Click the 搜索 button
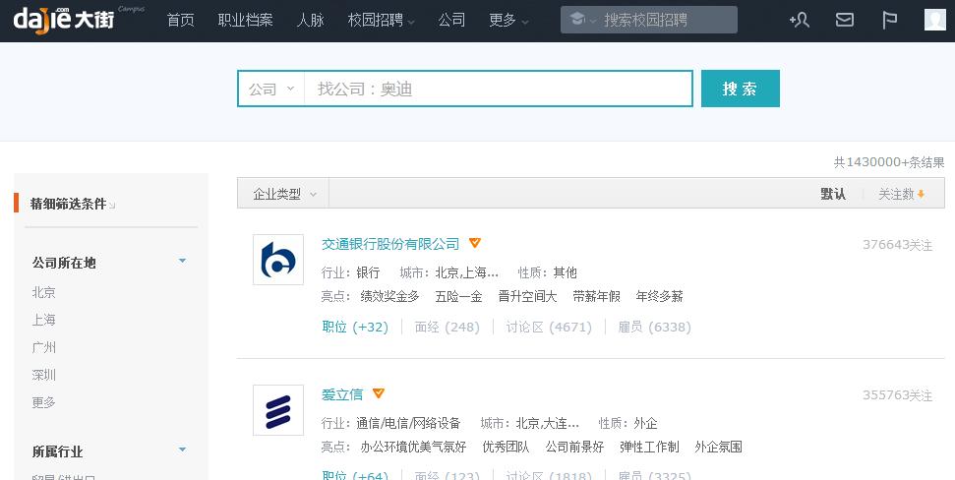 point(740,89)
